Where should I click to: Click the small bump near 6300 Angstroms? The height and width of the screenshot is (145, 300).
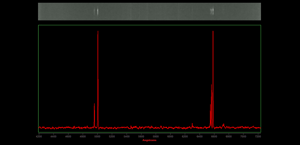[192, 124]
